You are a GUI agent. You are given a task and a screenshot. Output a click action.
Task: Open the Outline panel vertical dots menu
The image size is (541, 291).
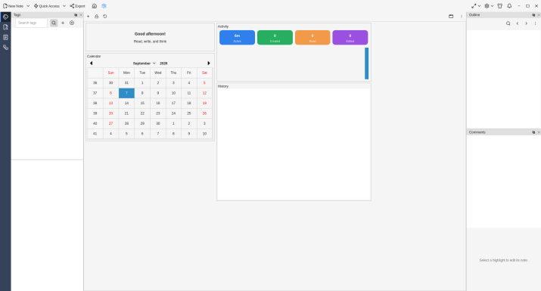point(535,23)
